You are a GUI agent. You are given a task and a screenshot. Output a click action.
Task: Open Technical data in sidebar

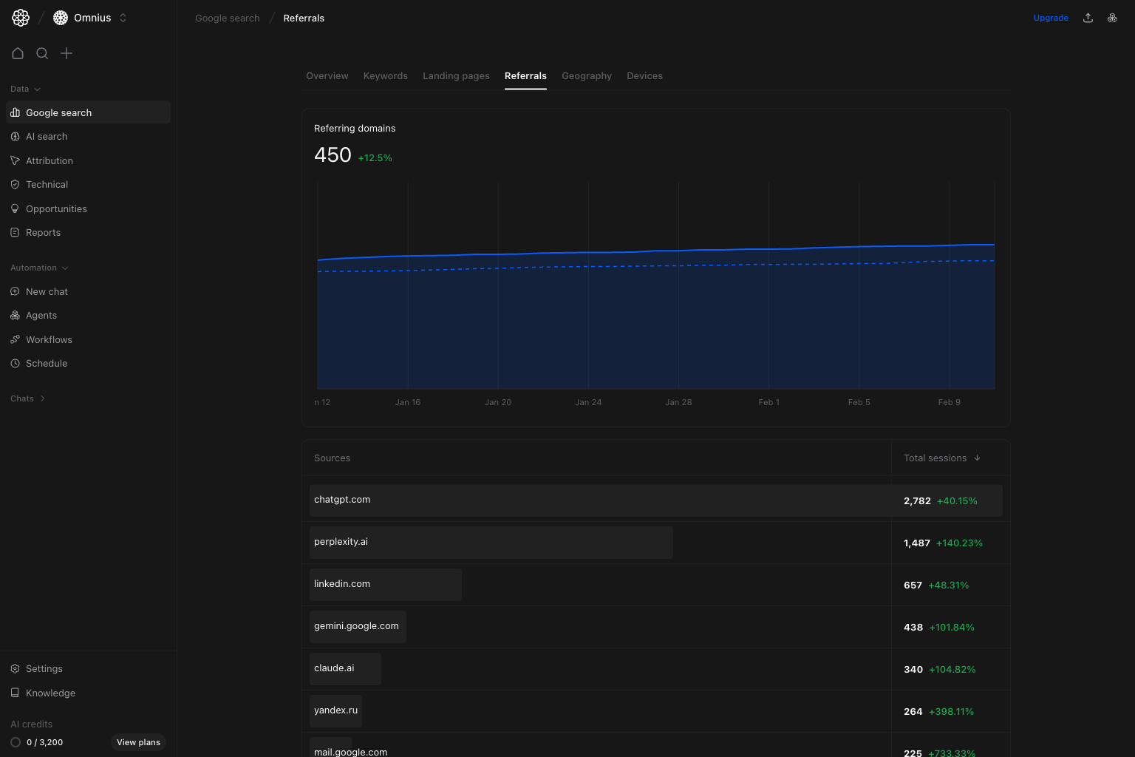[x=47, y=184]
